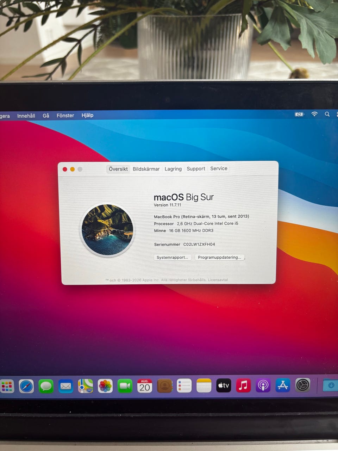
Task: Click the macOS Big Sur title
Action: pyautogui.click(x=184, y=197)
